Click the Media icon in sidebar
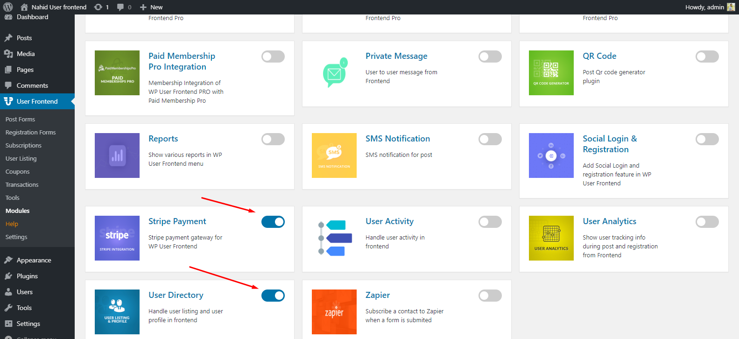The width and height of the screenshot is (739, 339). [x=8, y=54]
